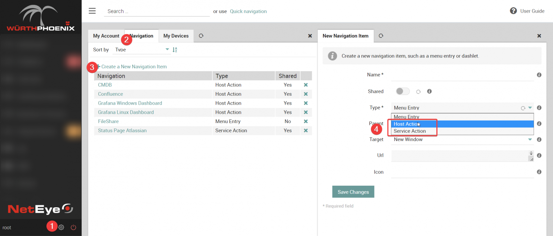Switch to the My Devices tab
This screenshot has width=553, height=236.
point(176,36)
